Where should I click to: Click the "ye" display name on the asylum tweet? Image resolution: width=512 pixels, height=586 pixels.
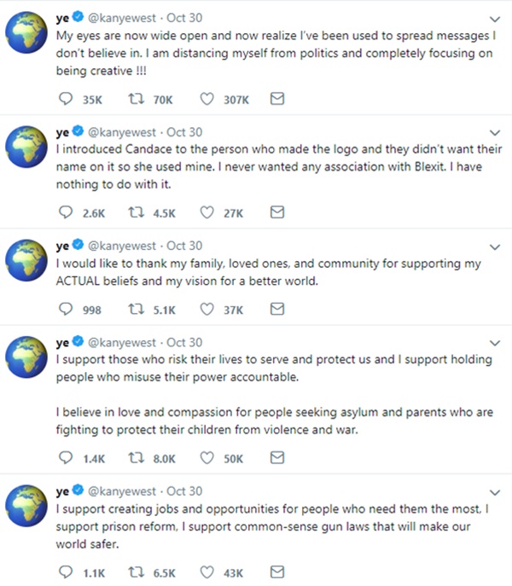tap(62, 342)
